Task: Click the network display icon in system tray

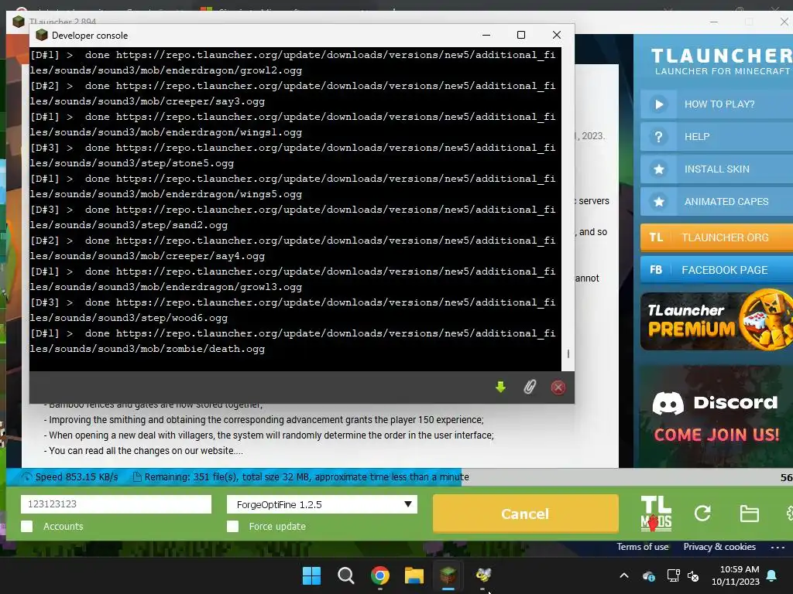Action: (x=673, y=575)
